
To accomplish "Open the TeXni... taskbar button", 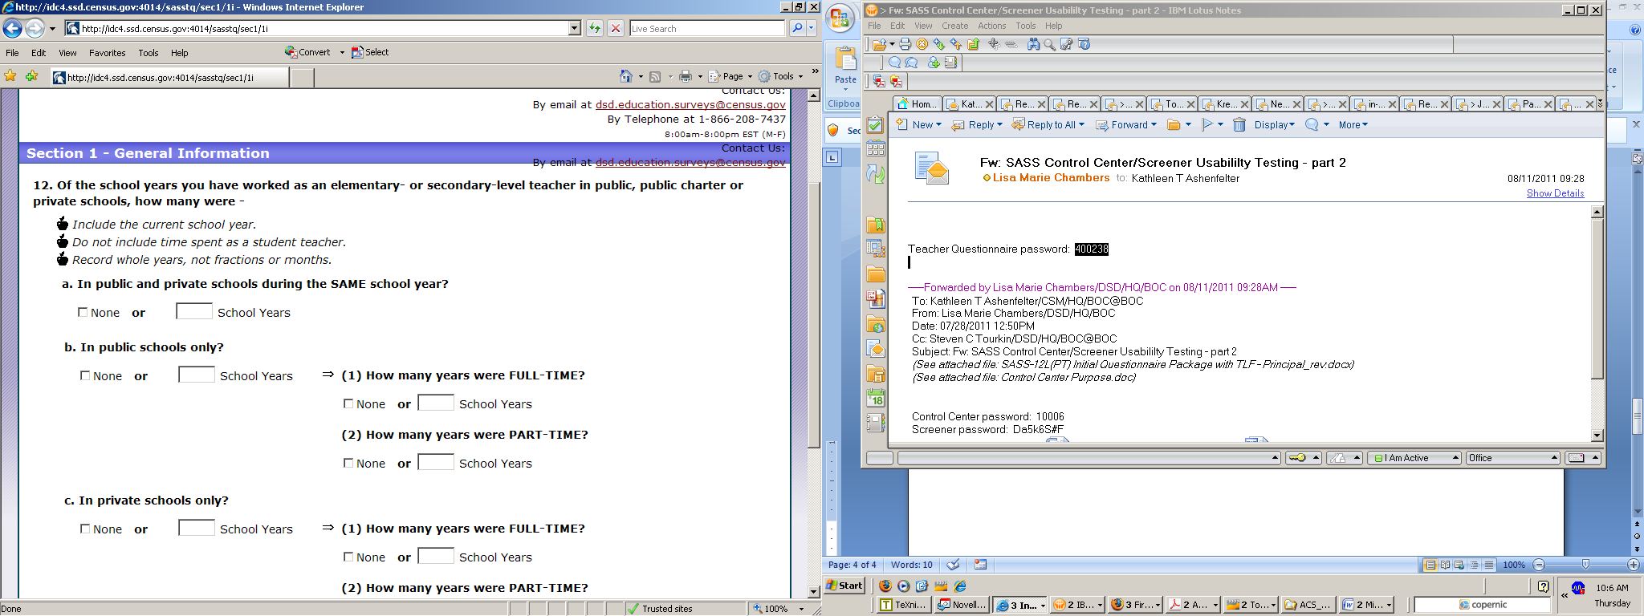I will (x=904, y=605).
